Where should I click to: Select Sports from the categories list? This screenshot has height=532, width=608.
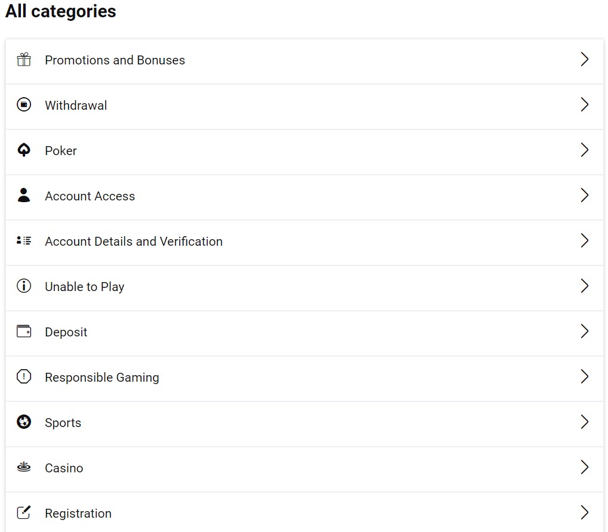point(63,423)
